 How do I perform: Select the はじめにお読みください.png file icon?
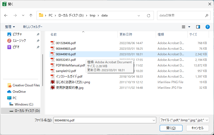click(x=53, y=82)
